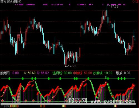Image resolution: width=139 pixels, height=108 pixels.
Task: Click the last green down-arrow sell signal
Action: click(x=125, y=78)
